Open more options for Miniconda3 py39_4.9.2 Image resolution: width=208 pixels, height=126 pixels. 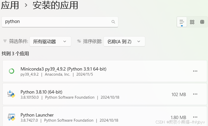pyautogui.click(x=195, y=71)
